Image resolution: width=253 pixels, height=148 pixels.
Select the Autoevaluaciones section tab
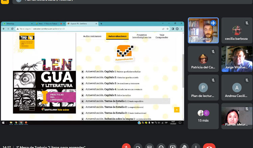tap(117, 36)
